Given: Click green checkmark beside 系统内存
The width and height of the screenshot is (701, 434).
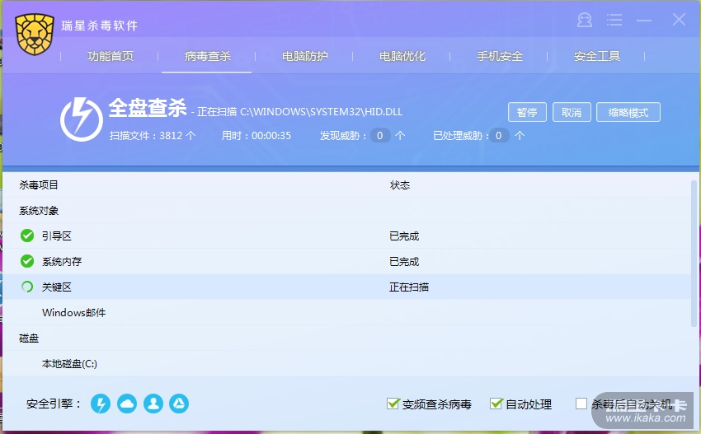Looking at the screenshot, I should (x=27, y=261).
